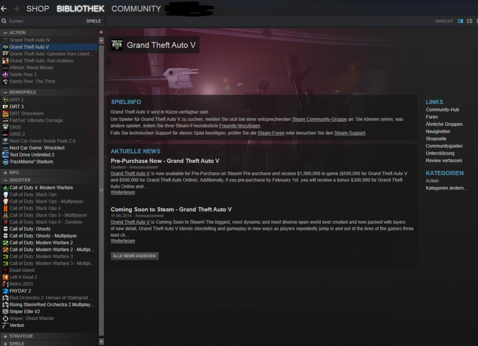The width and height of the screenshot is (478, 346).
Task: Click Kategorien ändern link
Action: [447, 188]
